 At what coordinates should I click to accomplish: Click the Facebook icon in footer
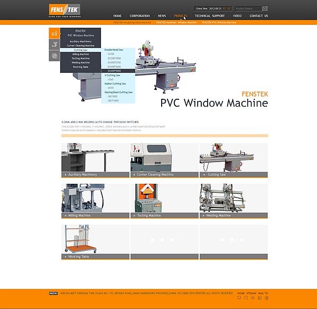(266, 298)
